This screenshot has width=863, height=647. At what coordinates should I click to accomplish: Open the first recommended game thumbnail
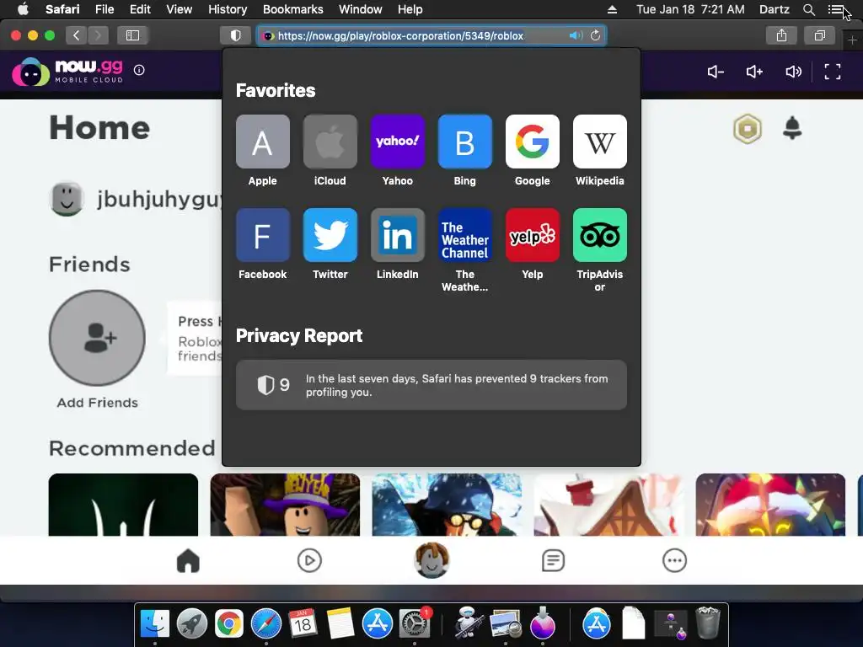(x=123, y=505)
